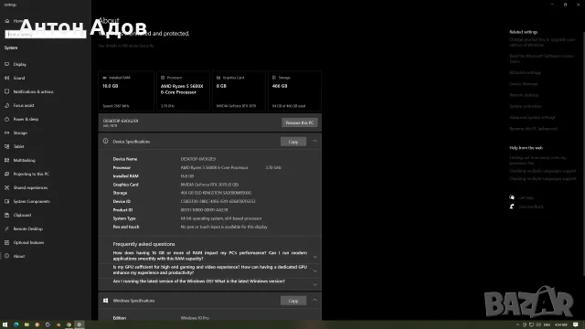Open the Windows Start menu
Viewport: 585px width, 329px height.
tap(5, 325)
